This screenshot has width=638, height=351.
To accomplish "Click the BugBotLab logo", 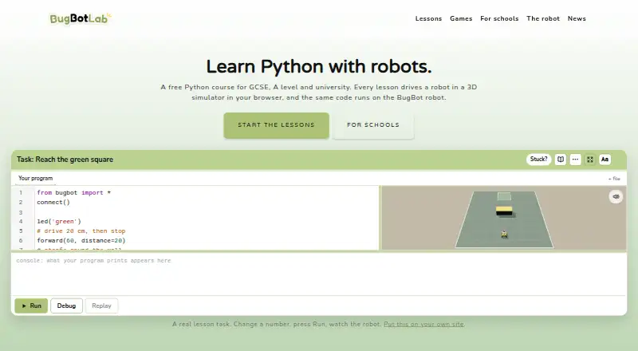I will [81, 18].
